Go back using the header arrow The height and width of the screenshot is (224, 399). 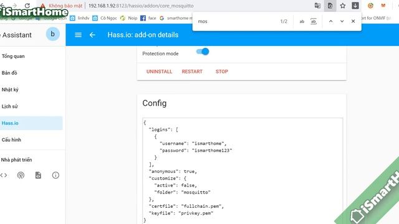[x=92, y=35]
